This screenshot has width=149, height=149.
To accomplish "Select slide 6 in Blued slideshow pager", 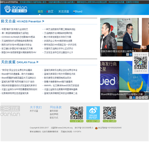I will pyautogui.click(x=147, y=98).
